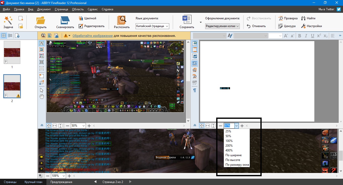Toggle the non-printing characters pilcrow button
Viewport: 343px width, 185px height.
click(x=195, y=90)
